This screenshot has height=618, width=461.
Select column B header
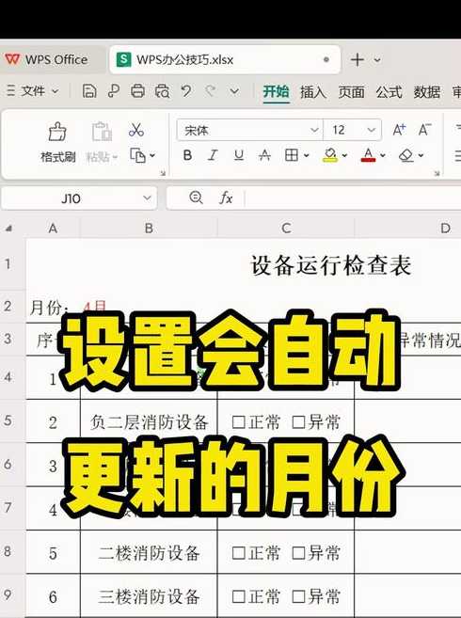coord(149,229)
